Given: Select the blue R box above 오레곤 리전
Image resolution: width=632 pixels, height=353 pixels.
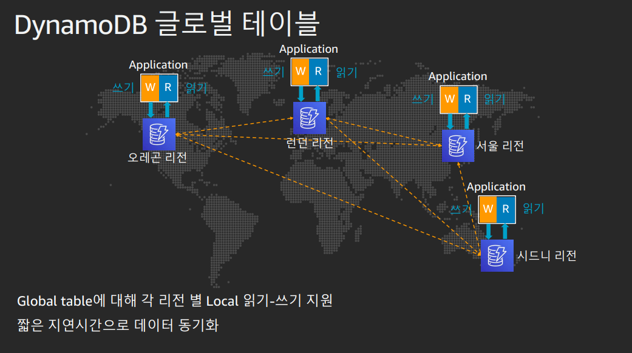Looking at the screenshot, I should pyautogui.click(x=168, y=88).
